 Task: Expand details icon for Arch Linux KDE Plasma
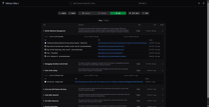coord(163,89)
